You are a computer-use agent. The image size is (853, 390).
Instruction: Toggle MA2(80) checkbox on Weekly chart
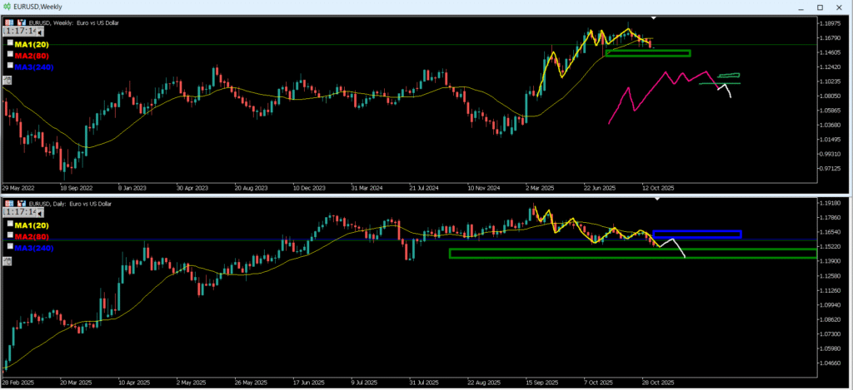10,54
